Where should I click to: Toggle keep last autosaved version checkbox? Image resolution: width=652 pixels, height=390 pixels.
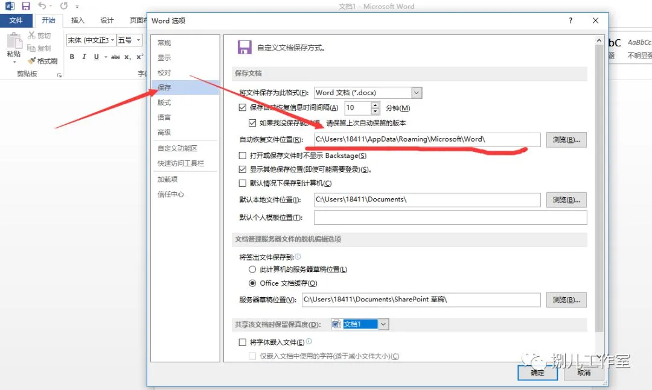(x=252, y=122)
